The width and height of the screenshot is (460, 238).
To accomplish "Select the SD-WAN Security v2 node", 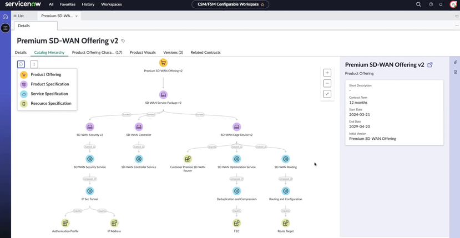I will 90,127.
